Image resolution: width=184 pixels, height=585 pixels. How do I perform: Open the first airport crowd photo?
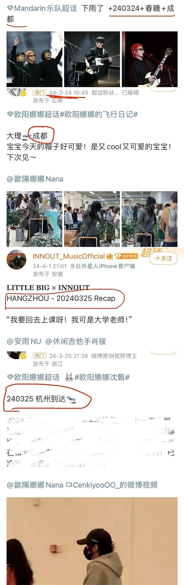(35, 219)
